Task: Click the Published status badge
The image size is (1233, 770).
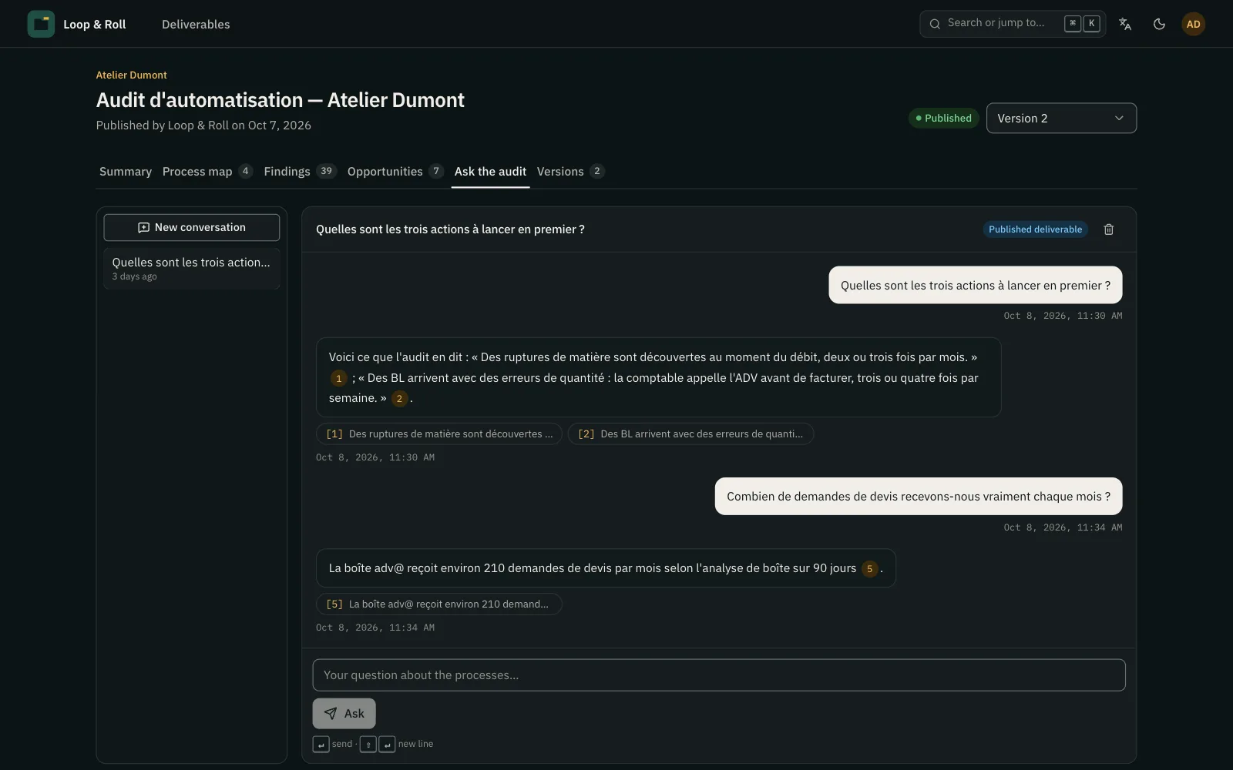Action: pos(943,118)
